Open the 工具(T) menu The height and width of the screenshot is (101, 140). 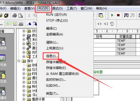[72, 9]
